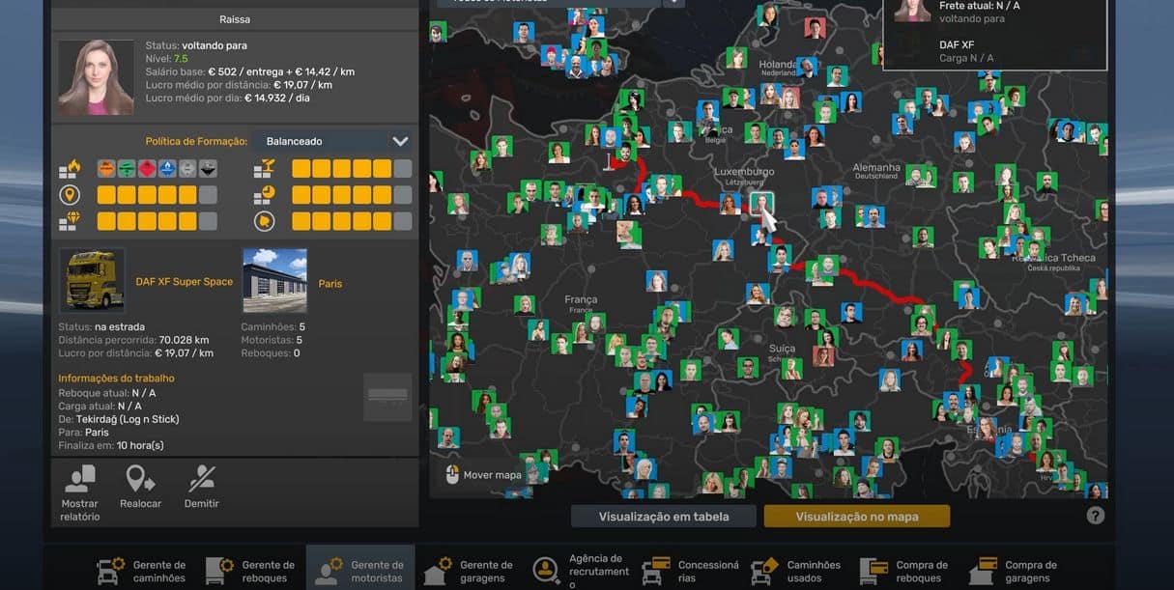
Task: Click the Paris garage building thumbnail
Action: [274, 280]
